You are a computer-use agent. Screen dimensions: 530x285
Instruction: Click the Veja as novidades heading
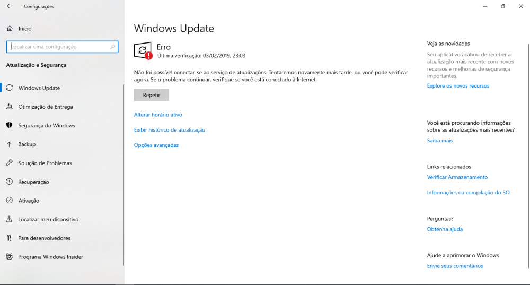448,44
